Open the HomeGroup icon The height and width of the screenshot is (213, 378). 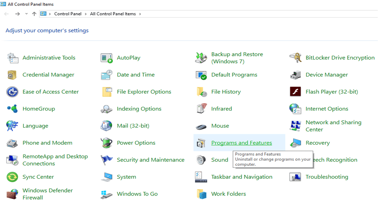pos(12,109)
